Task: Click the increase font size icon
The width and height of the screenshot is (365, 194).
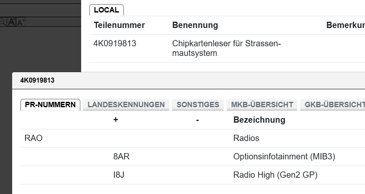Action: click(x=12, y=22)
